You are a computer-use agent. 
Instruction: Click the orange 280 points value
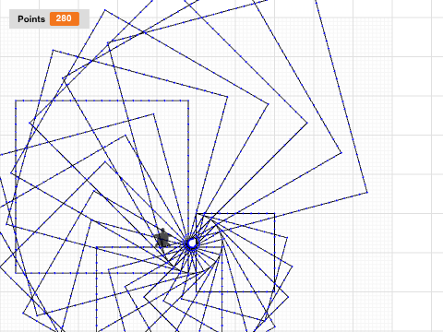(x=65, y=18)
